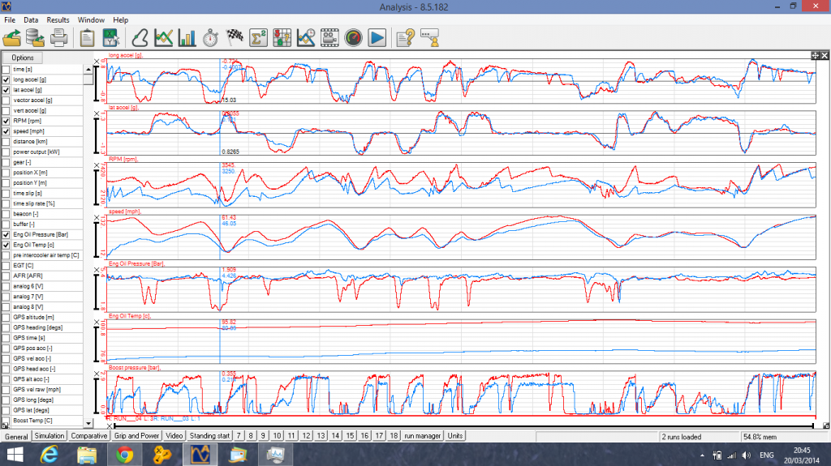Enable the distance [km] checkbox
The height and width of the screenshot is (466, 831).
(x=6, y=141)
